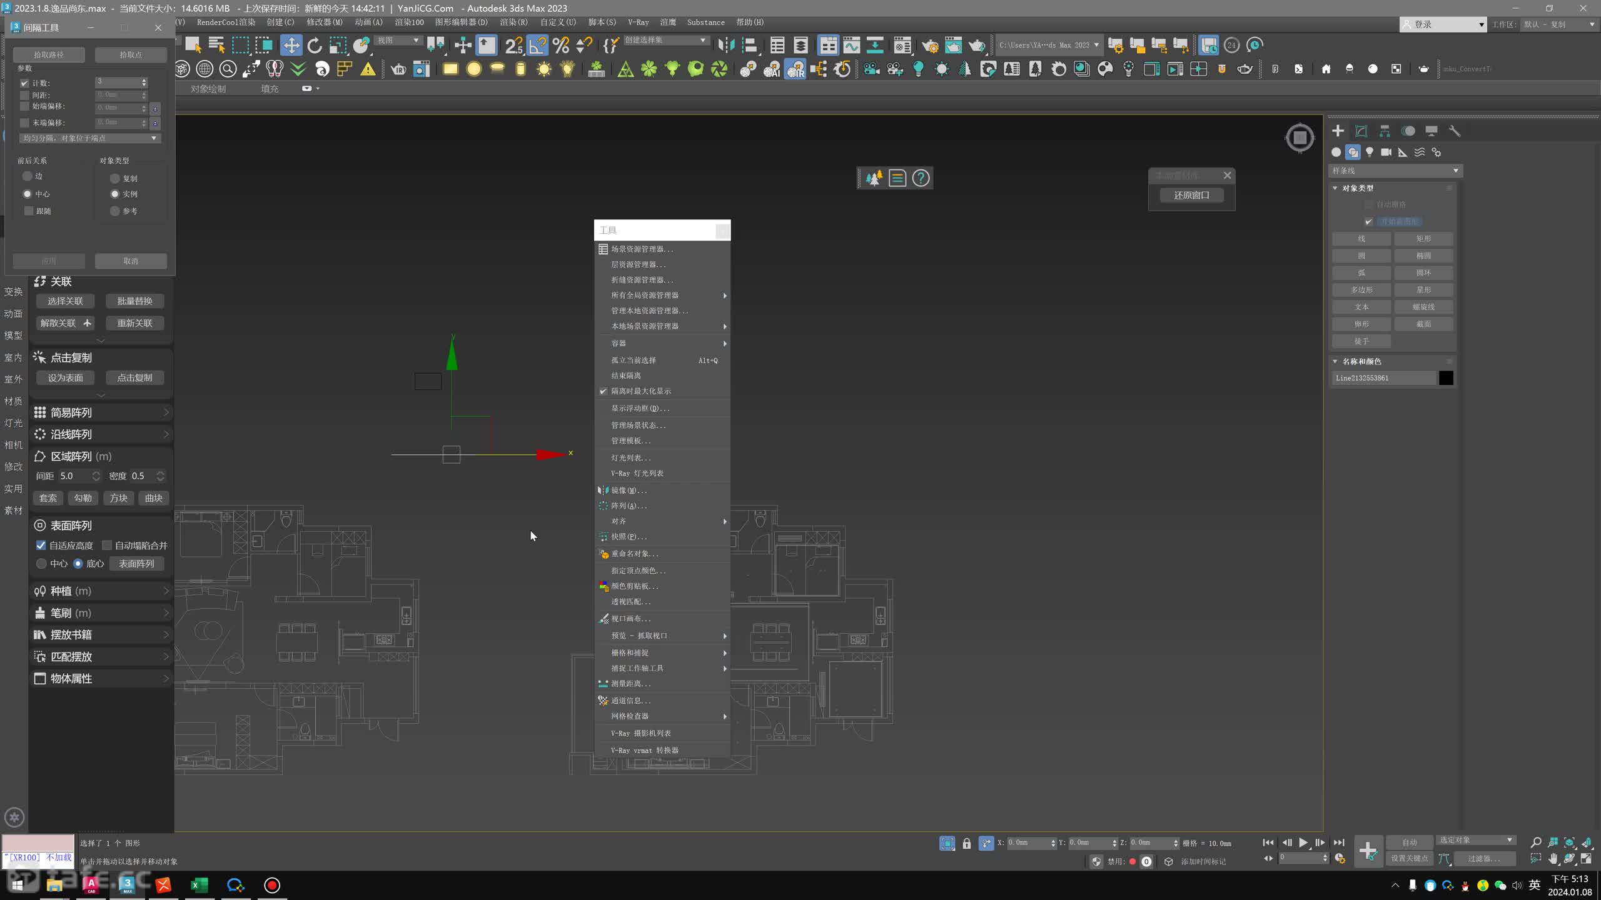
Task: Enable the 间距 checkbox in spacing tool
Action: point(24,95)
